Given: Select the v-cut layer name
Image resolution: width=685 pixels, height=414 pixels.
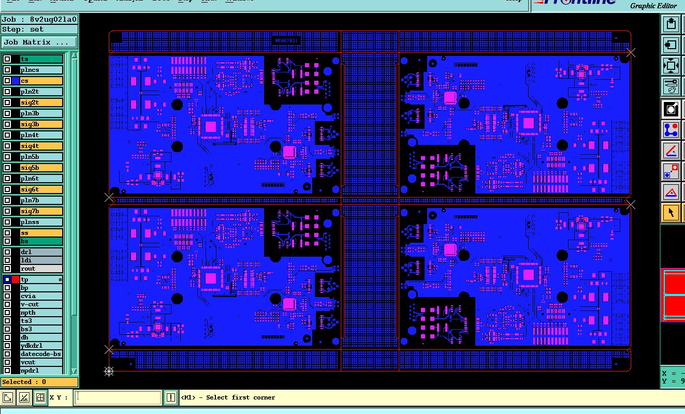Looking at the screenshot, I should 41,304.
